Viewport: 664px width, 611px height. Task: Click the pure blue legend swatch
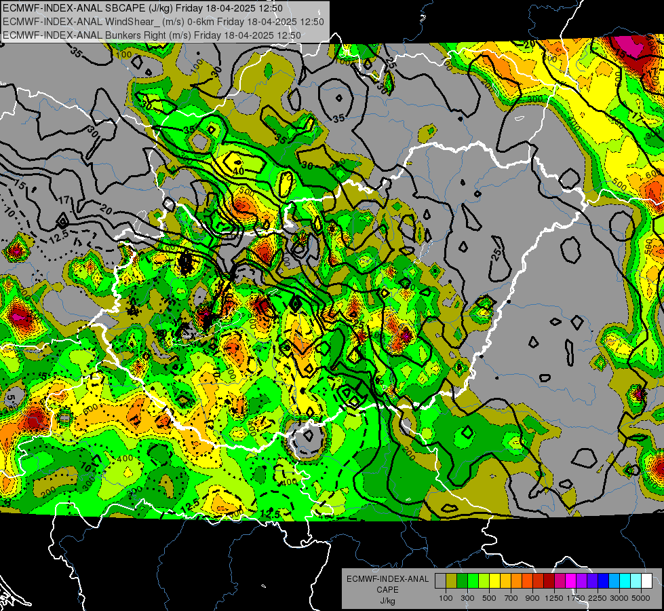click(604, 581)
